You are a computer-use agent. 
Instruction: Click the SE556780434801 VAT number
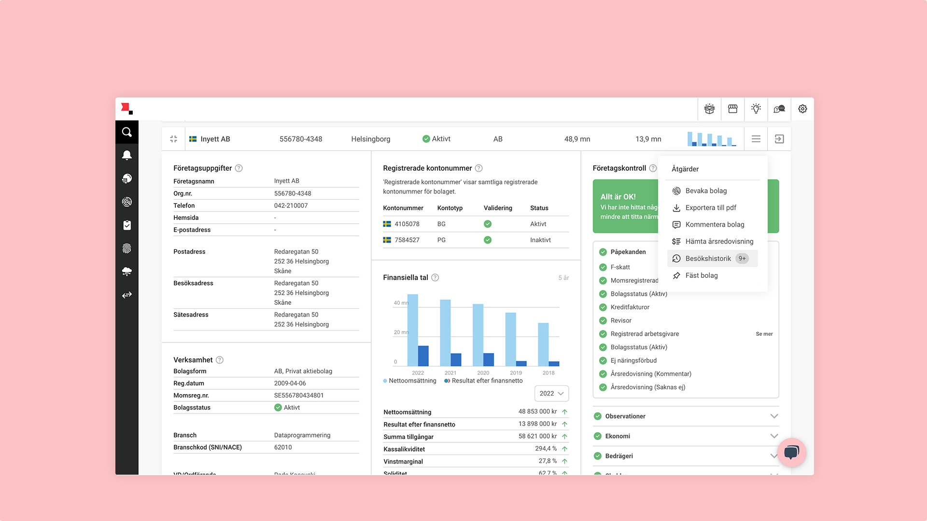(x=299, y=396)
